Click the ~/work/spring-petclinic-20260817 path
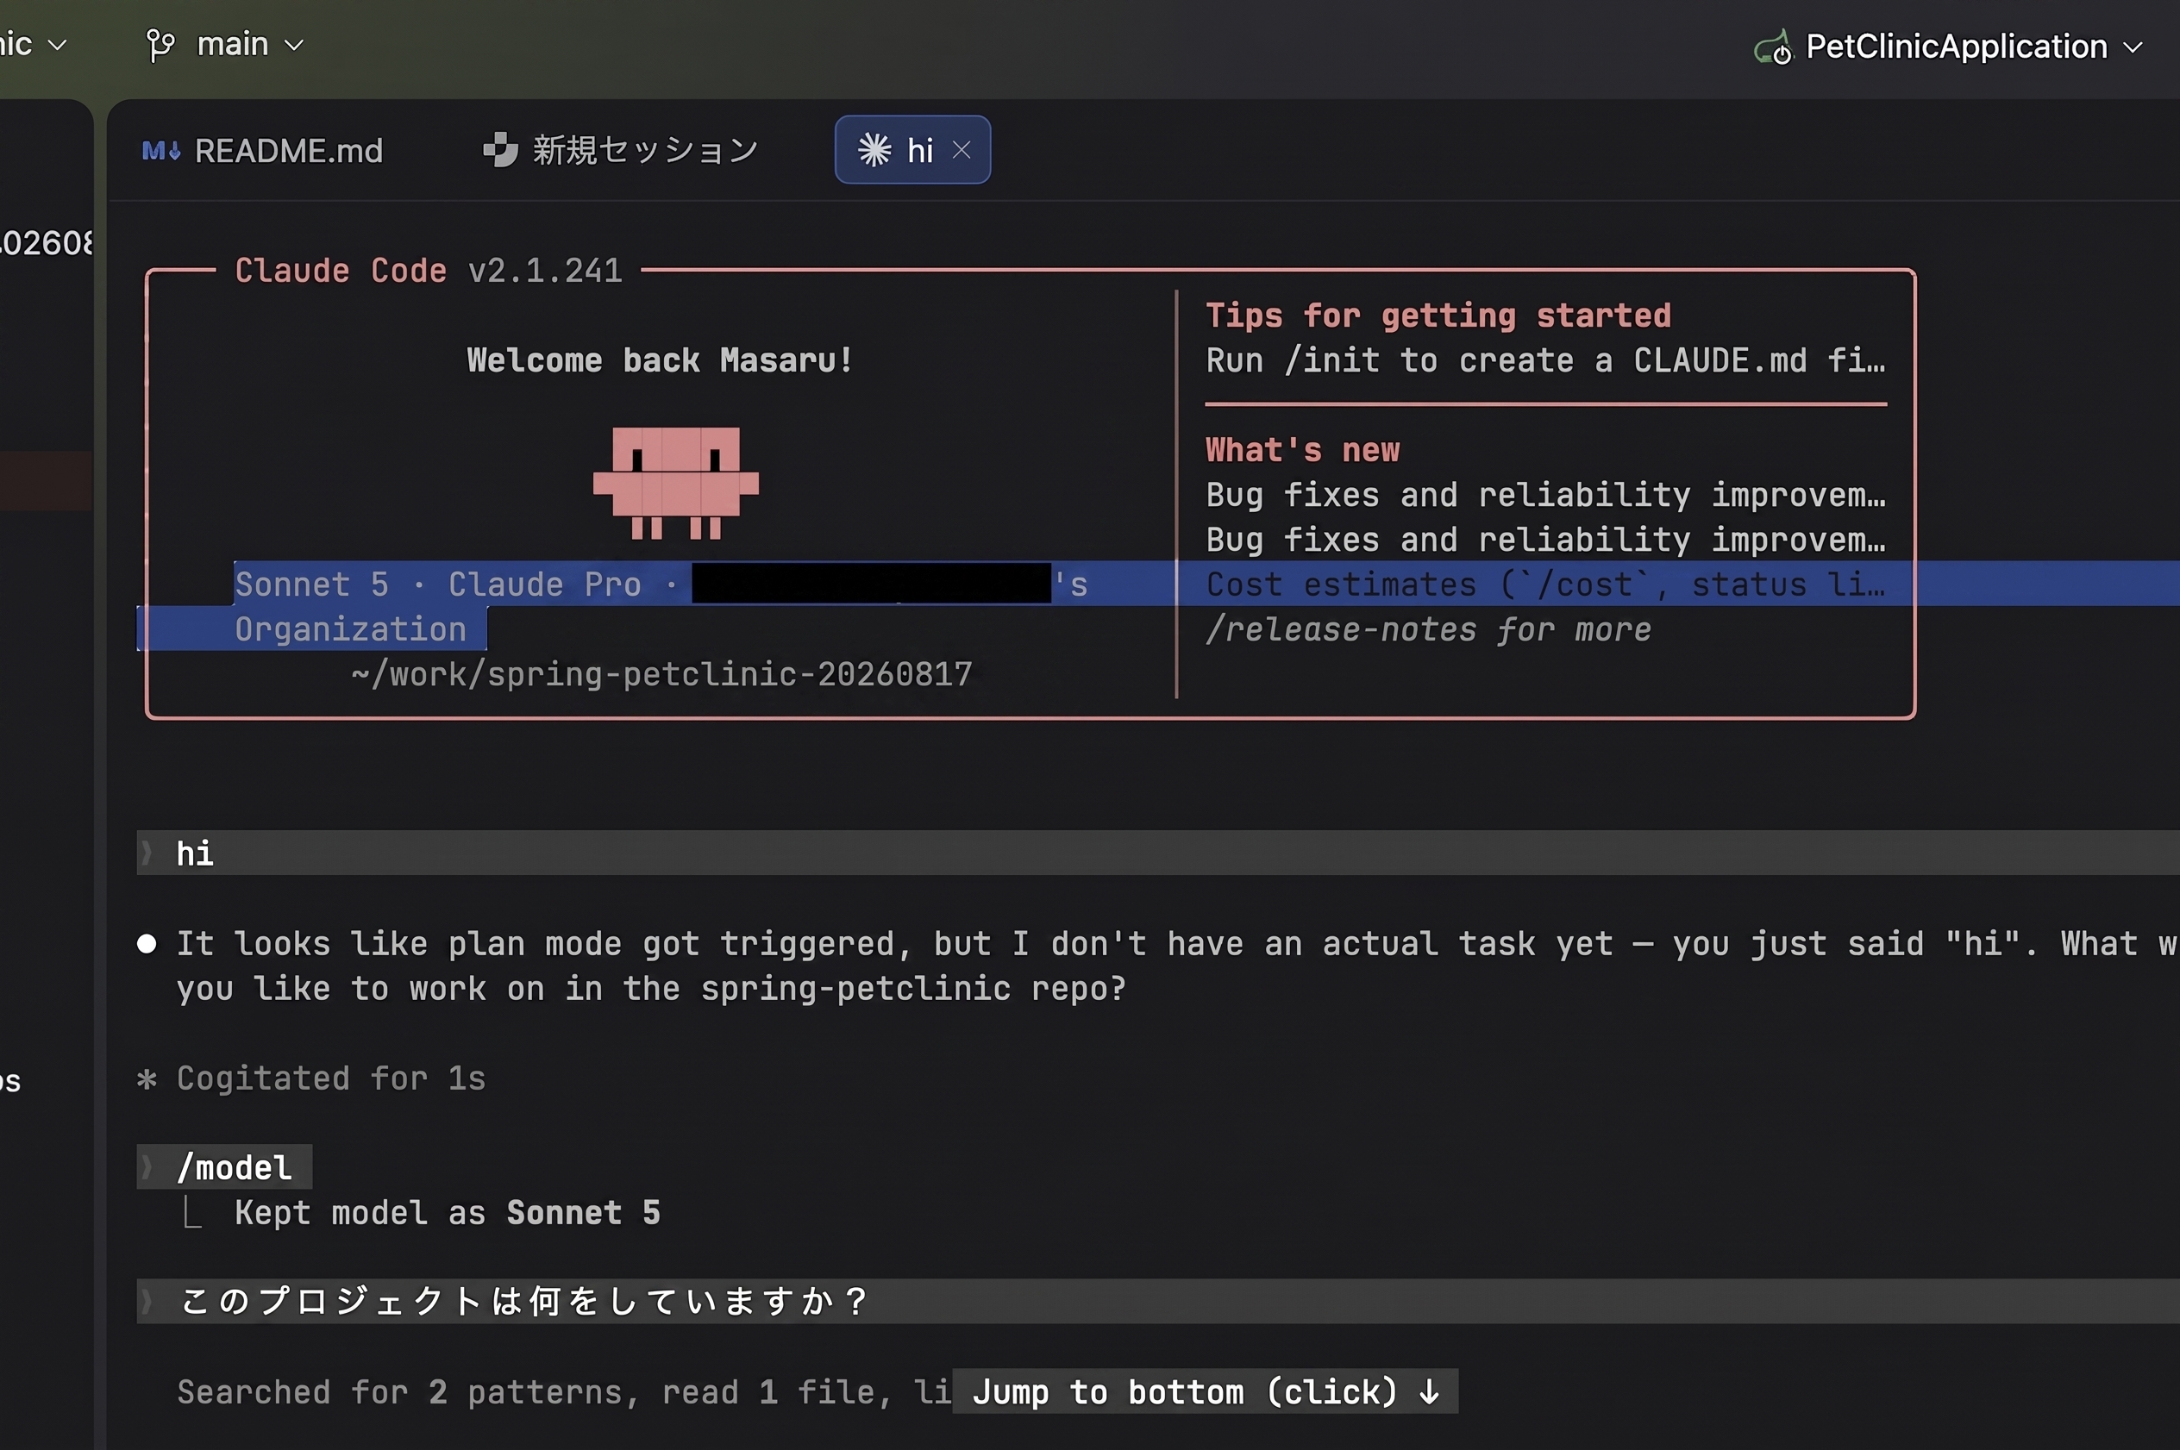This screenshot has height=1450, width=2180. pyautogui.click(x=661, y=674)
